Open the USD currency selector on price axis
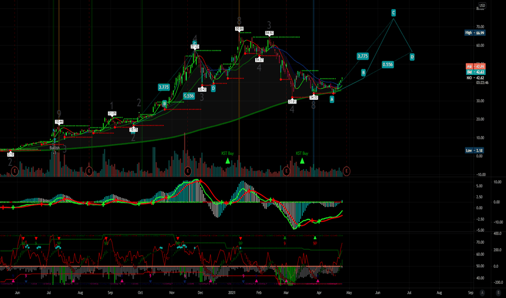 pyautogui.click(x=482, y=5)
